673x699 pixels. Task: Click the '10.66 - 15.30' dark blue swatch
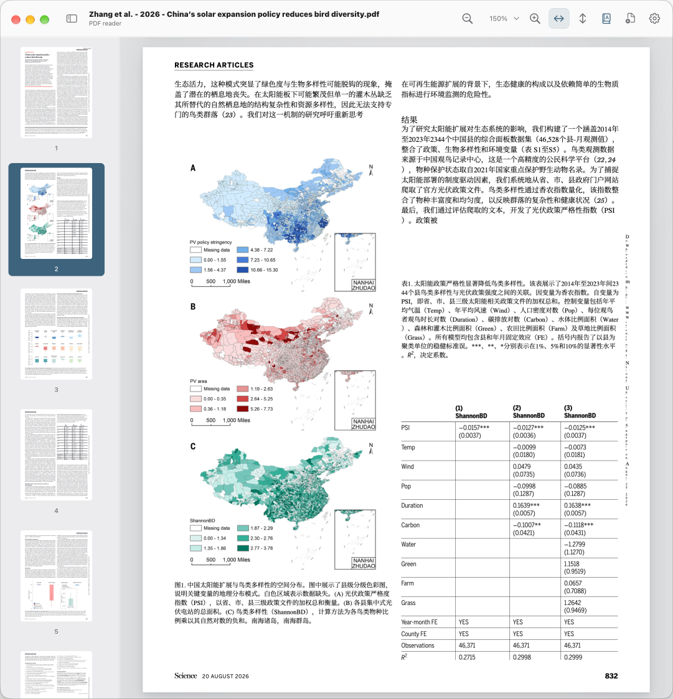tap(243, 270)
